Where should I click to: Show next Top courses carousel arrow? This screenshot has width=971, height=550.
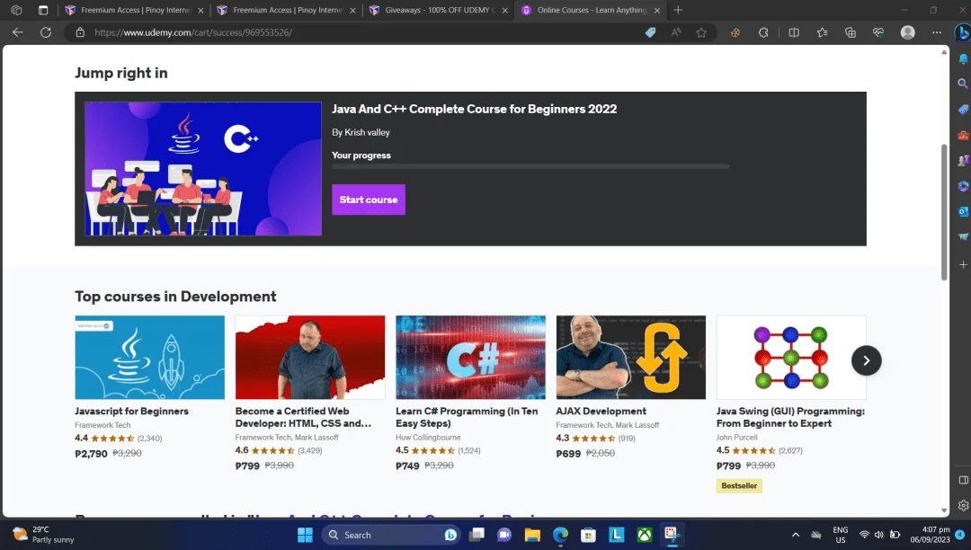(867, 360)
